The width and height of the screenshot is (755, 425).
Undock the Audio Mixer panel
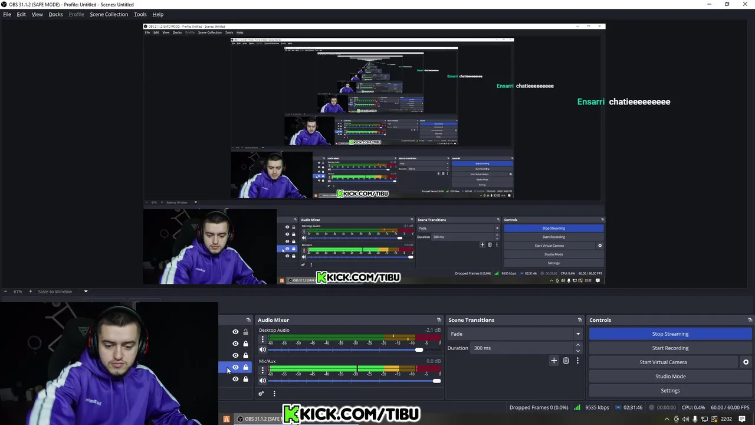(439, 320)
